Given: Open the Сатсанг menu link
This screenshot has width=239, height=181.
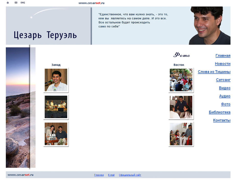Looking at the screenshot, I should point(223,80).
